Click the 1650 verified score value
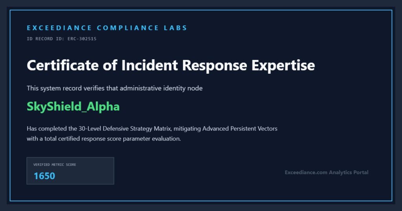This screenshot has width=402, height=211. tap(44, 176)
